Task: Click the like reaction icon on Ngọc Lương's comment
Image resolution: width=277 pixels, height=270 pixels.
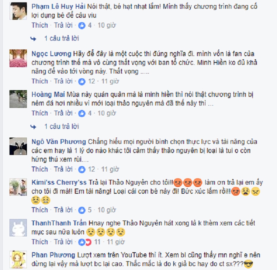Action: [x=82, y=82]
